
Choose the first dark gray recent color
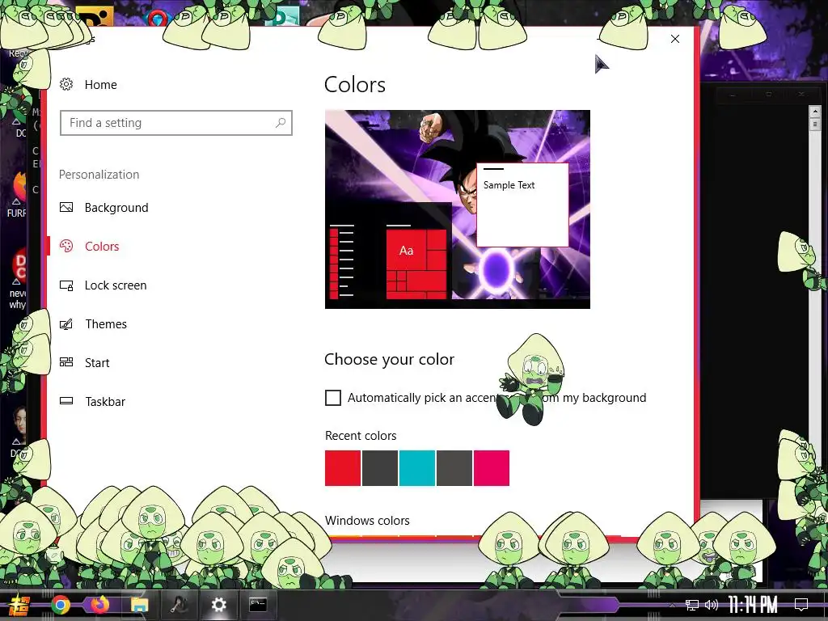coord(380,468)
